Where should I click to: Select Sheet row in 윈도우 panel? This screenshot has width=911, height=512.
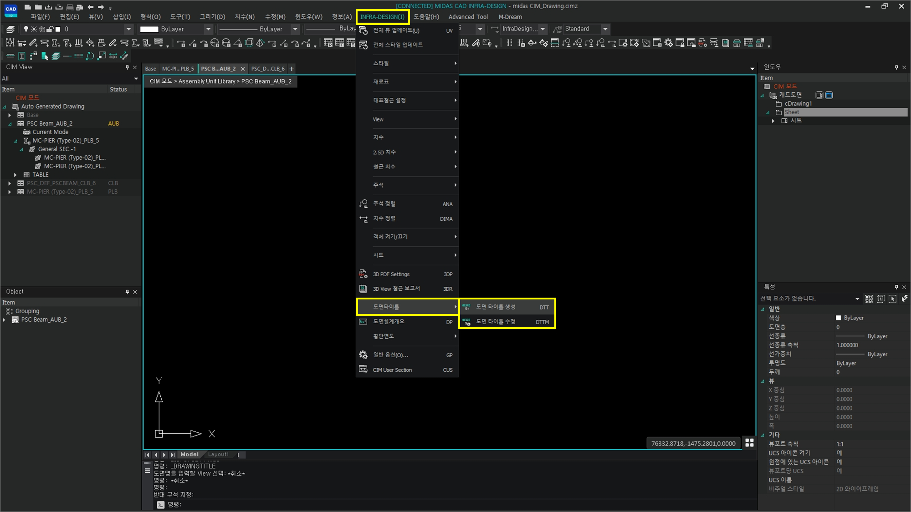[845, 112]
